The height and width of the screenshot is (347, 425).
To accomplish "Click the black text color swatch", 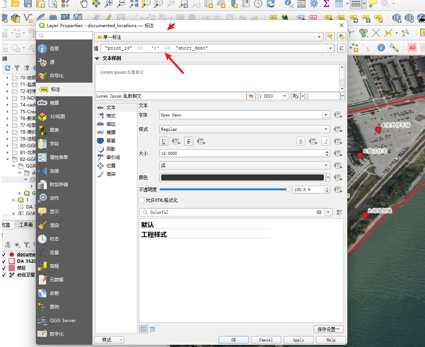I will click(243, 177).
